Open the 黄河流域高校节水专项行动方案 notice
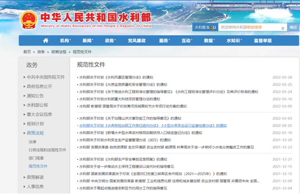The height and width of the screenshot is (194, 300). tap(133, 106)
